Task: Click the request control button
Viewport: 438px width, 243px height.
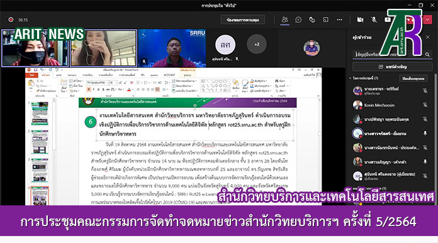Action: (243, 20)
